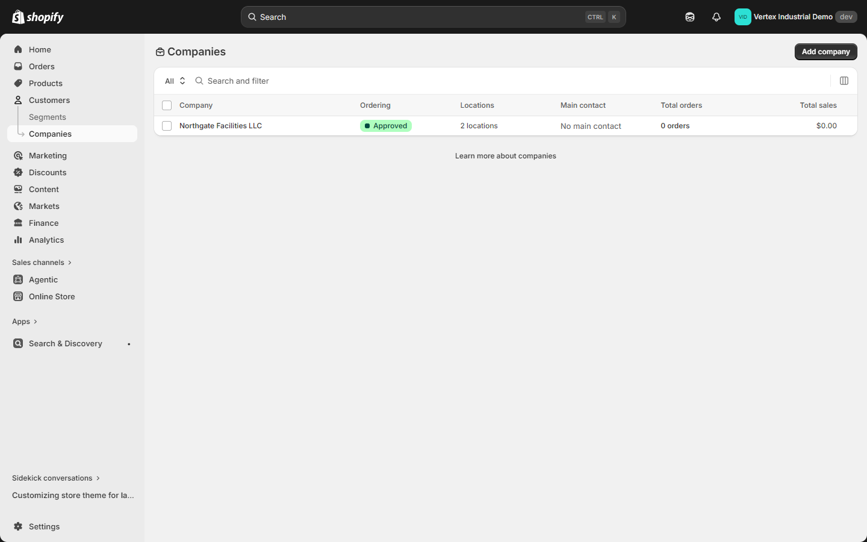The height and width of the screenshot is (542, 867).
Task: Click the Locations column header
Action: (x=477, y=105)
